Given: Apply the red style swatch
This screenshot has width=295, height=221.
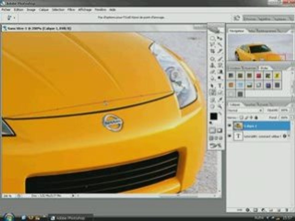Looking at the screenshot, I should (259, 76).
